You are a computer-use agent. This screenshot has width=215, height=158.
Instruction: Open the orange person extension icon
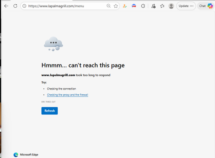tap(125, 6)
